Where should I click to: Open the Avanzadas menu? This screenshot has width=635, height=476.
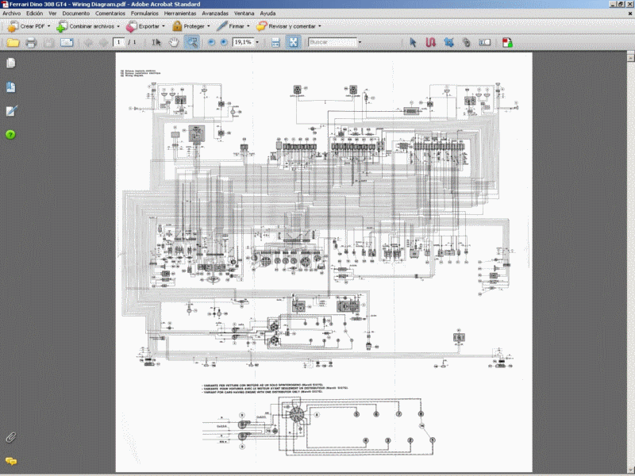[x=215, y=13]
